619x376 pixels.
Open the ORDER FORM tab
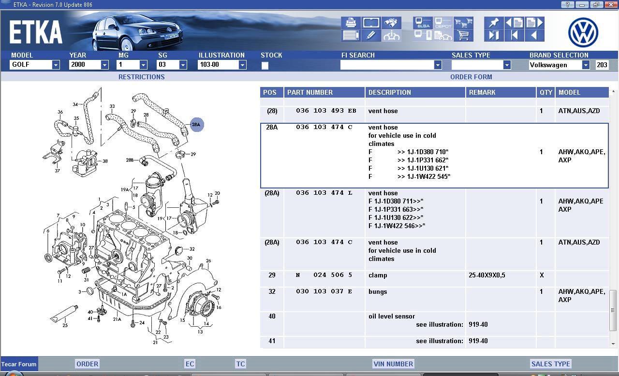[x=471, y=77]
